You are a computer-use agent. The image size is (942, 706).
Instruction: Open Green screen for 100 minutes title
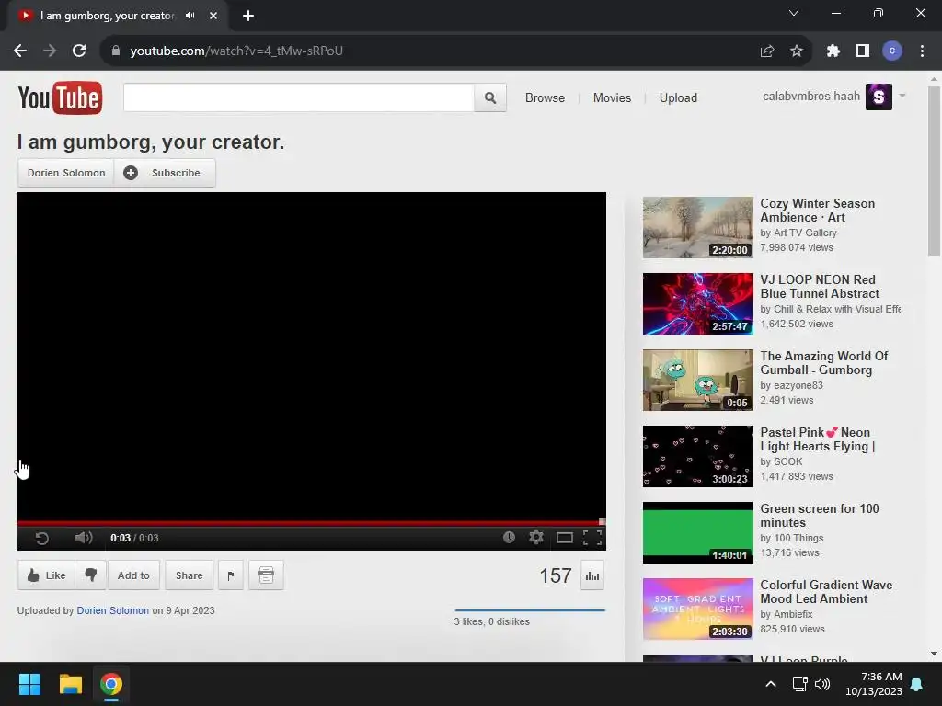pos(820,516)
